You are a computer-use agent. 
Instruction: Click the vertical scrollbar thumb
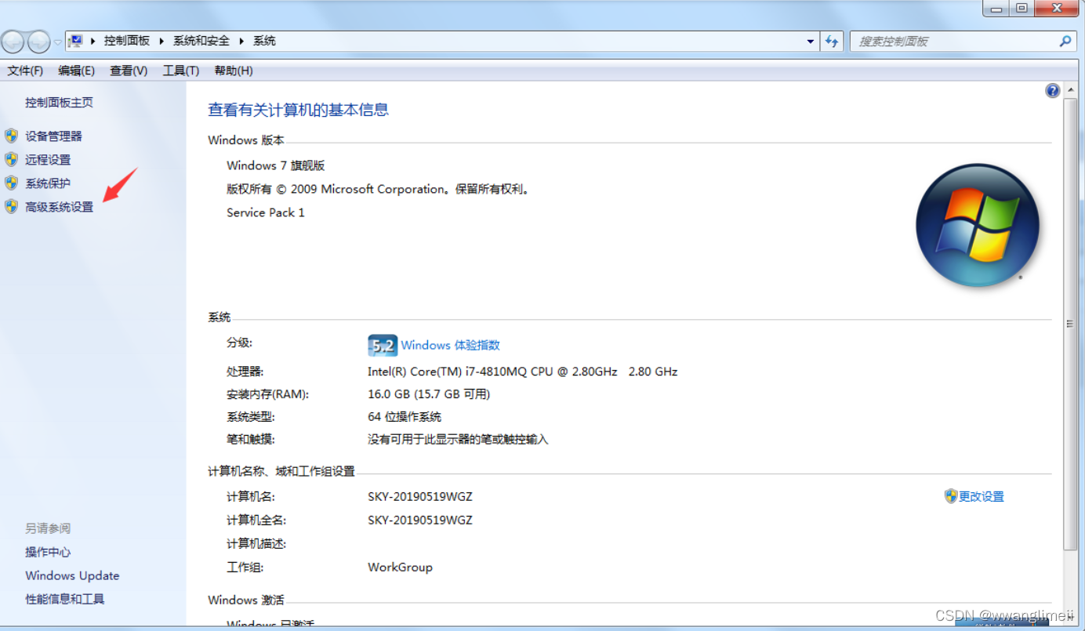tap(1070, 323)
